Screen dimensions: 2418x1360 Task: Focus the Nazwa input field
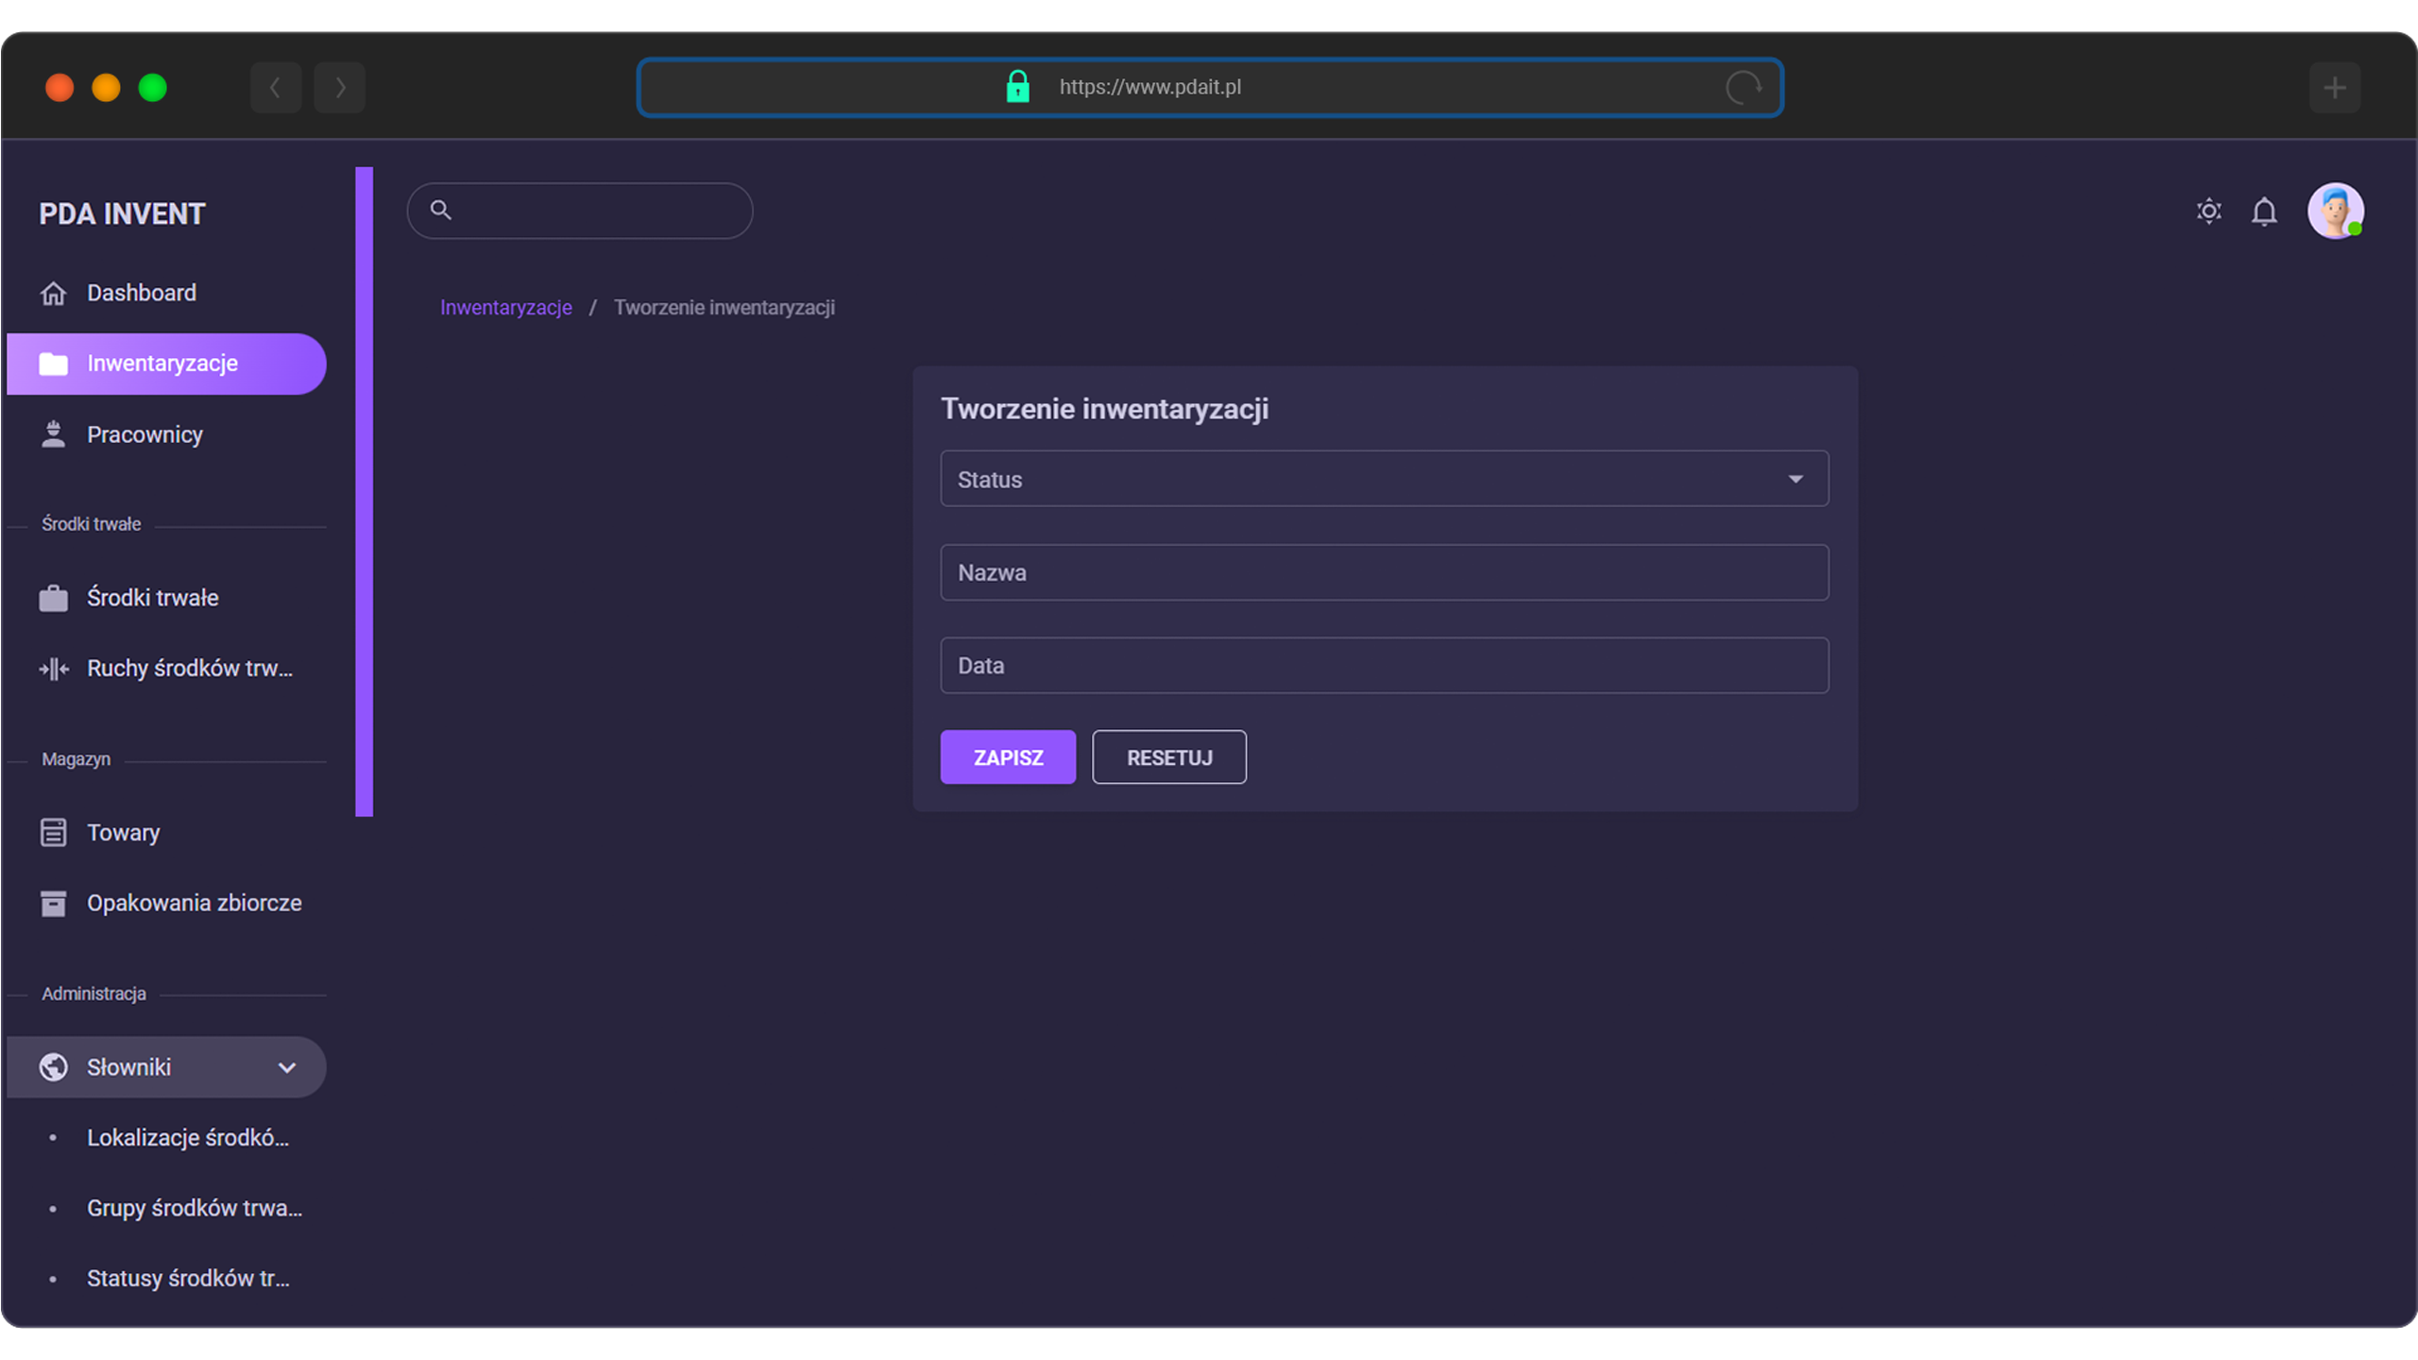coord(1384,572)
